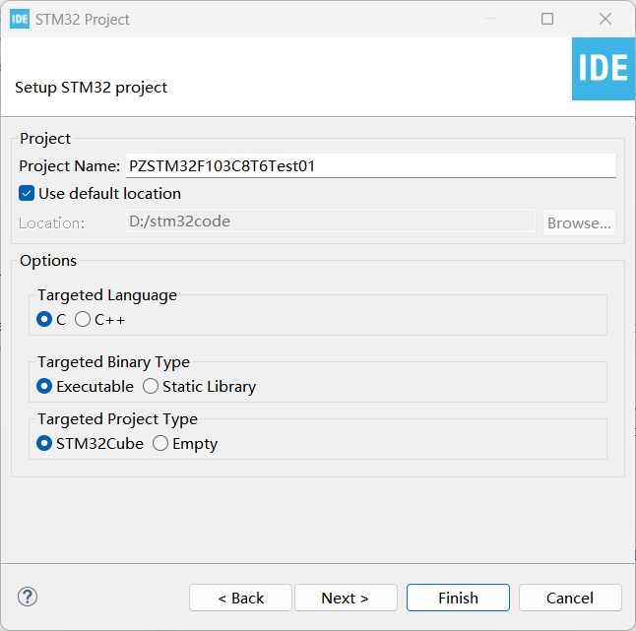Viewport: 636px width, 631px height.
Task: Close the STM32 Project dialog
Action: pos(605,19)
